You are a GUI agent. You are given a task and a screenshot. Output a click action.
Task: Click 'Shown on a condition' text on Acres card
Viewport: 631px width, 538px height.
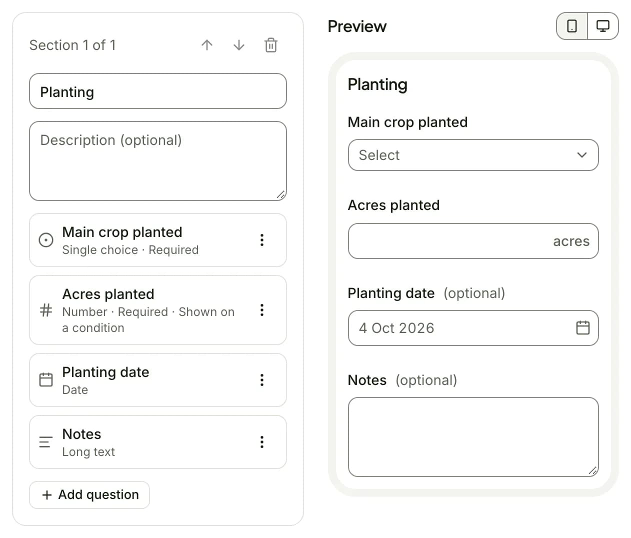click(x=148, y=320)
